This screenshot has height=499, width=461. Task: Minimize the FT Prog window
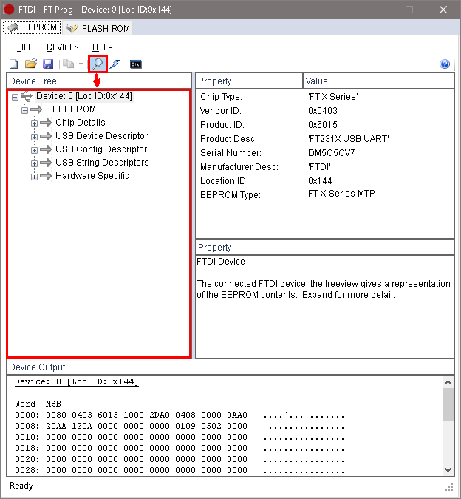(376, 10)
